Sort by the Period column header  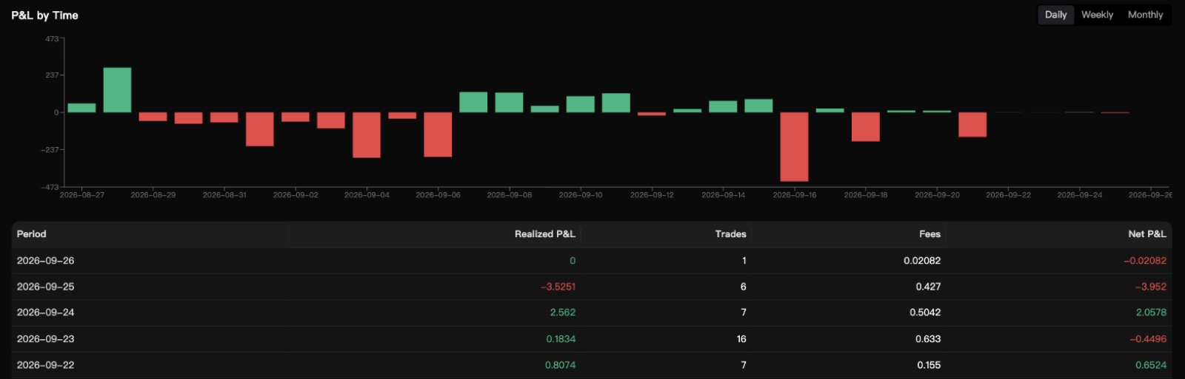click(32, 234)
